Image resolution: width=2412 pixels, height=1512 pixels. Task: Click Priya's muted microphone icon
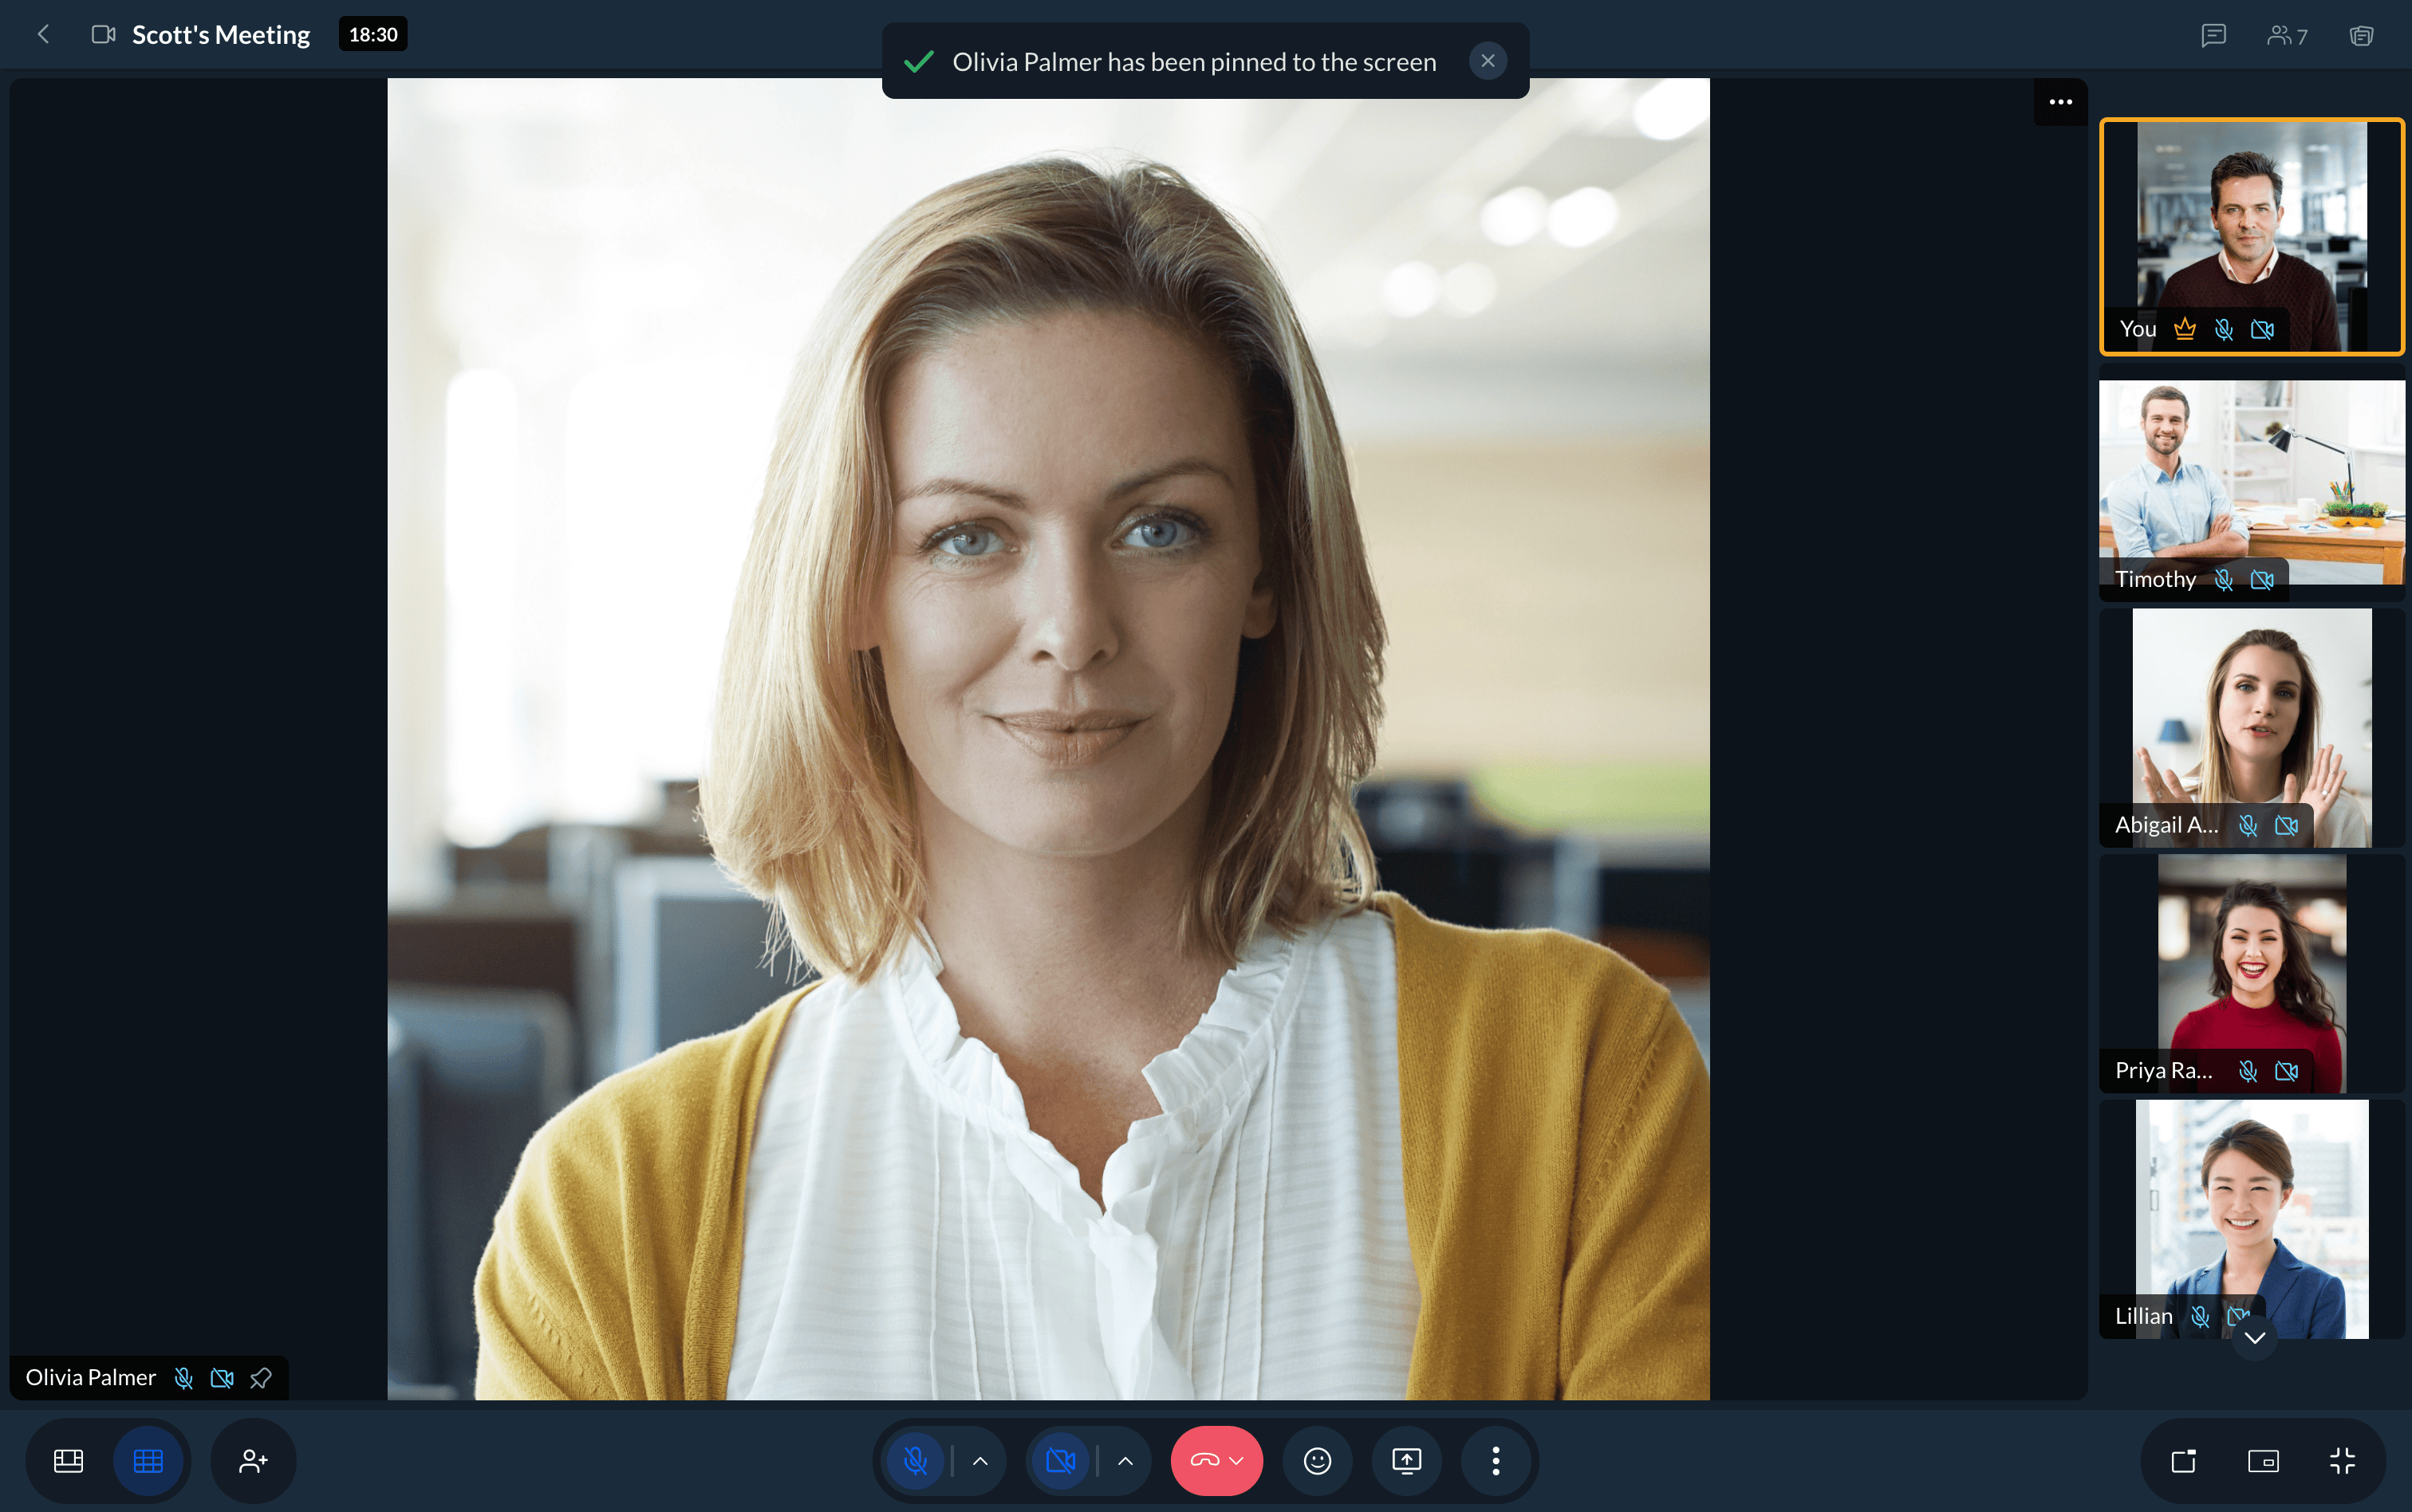tap(2248, 1071)
